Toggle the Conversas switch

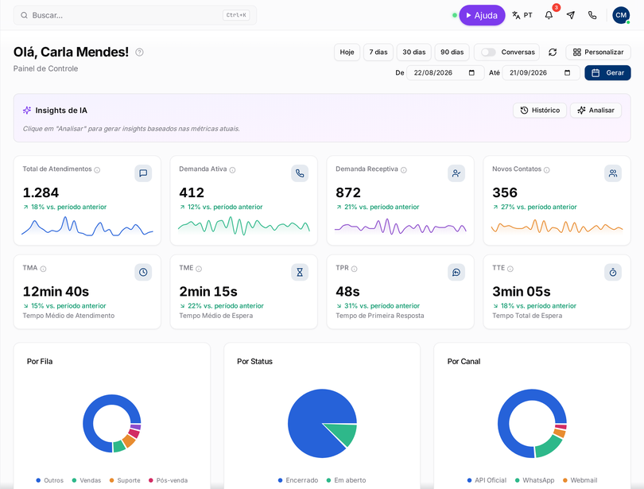click(x=488, y=52)
